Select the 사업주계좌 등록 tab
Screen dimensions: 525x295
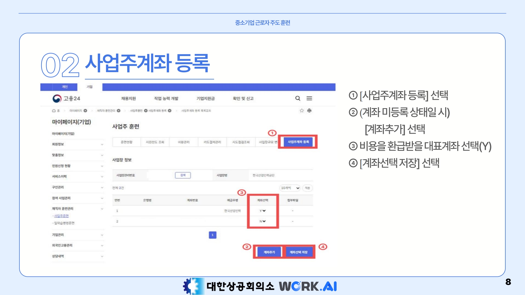click(x=298, y=142)
